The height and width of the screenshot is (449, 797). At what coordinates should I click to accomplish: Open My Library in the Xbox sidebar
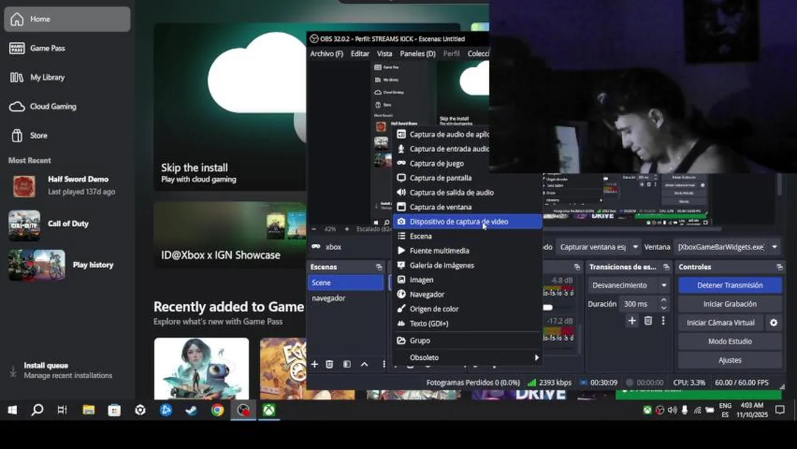click(67, 77)
